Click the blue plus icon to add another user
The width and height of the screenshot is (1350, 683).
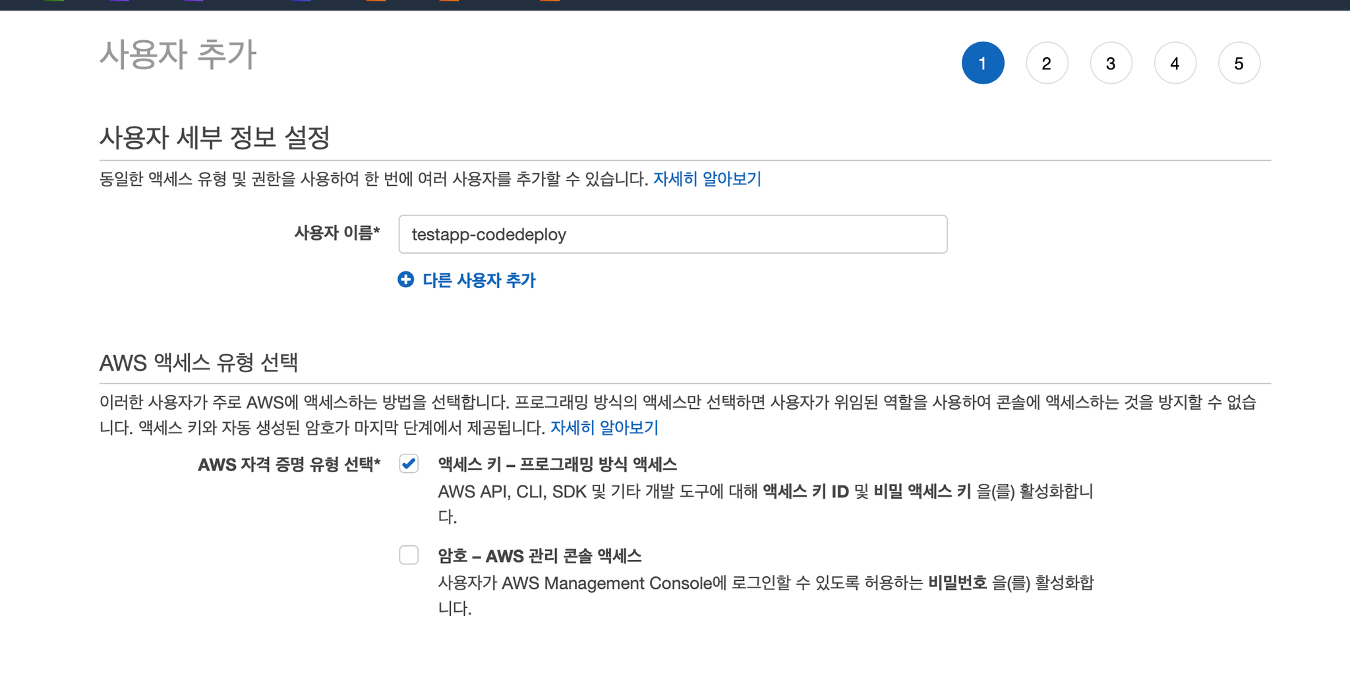click(x=406, y=280)
